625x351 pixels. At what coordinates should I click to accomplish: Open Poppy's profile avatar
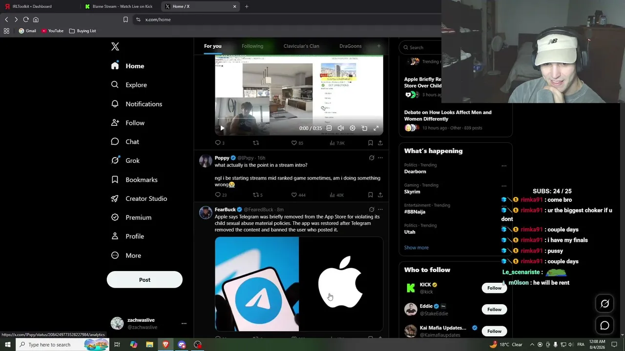click(x=206, y=161)
